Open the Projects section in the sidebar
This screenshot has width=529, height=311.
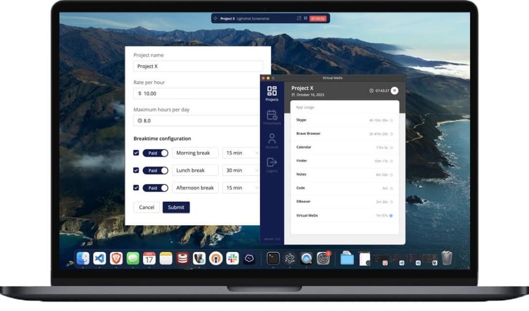point(272,93)
